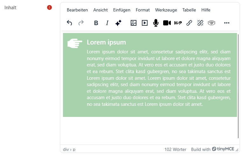Insert multimedia via the play-box icon
243x156 pixels.
pyautogui.click(x=145, y=23)
